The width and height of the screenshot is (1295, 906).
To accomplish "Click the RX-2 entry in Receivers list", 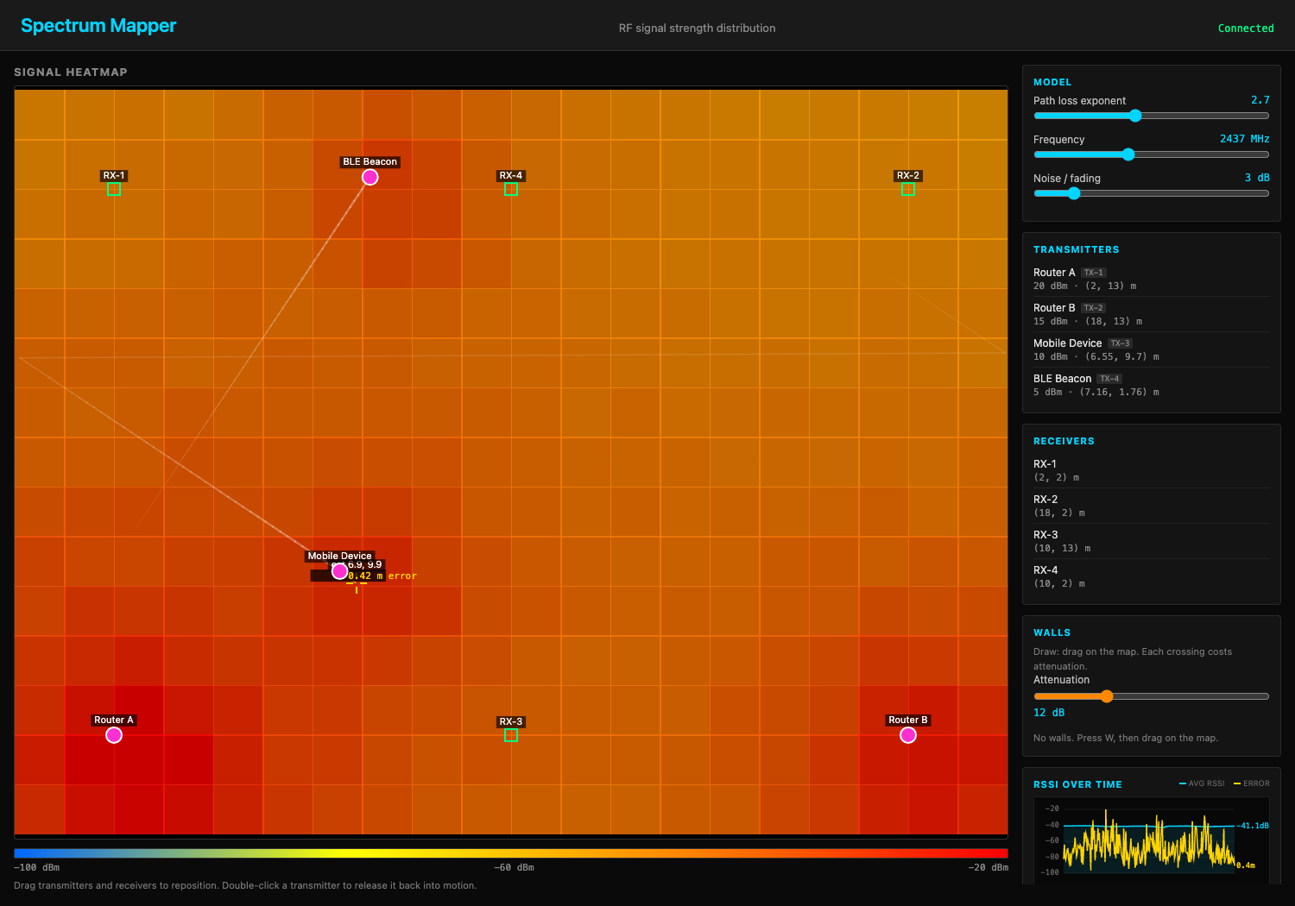I will pos(1152,506).
